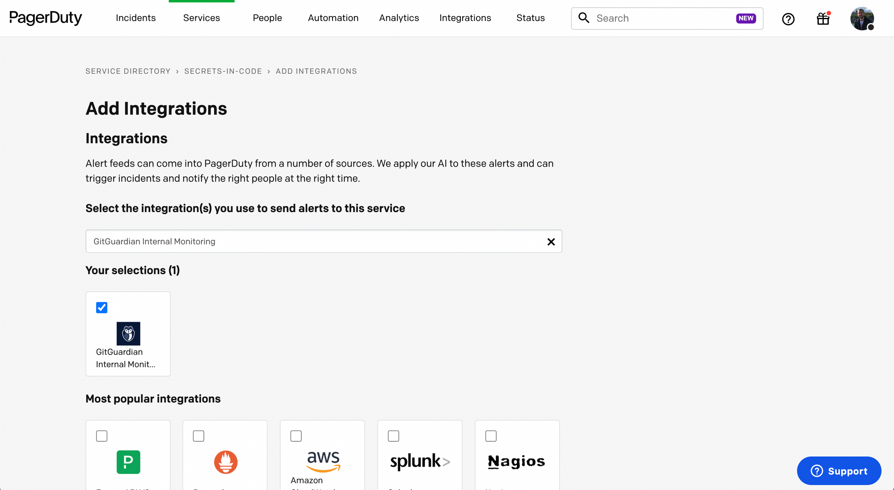Check the Amazon AWS integration checkbox
The image size is (894, 490).
pyautogui.click(x=296, y=436)
